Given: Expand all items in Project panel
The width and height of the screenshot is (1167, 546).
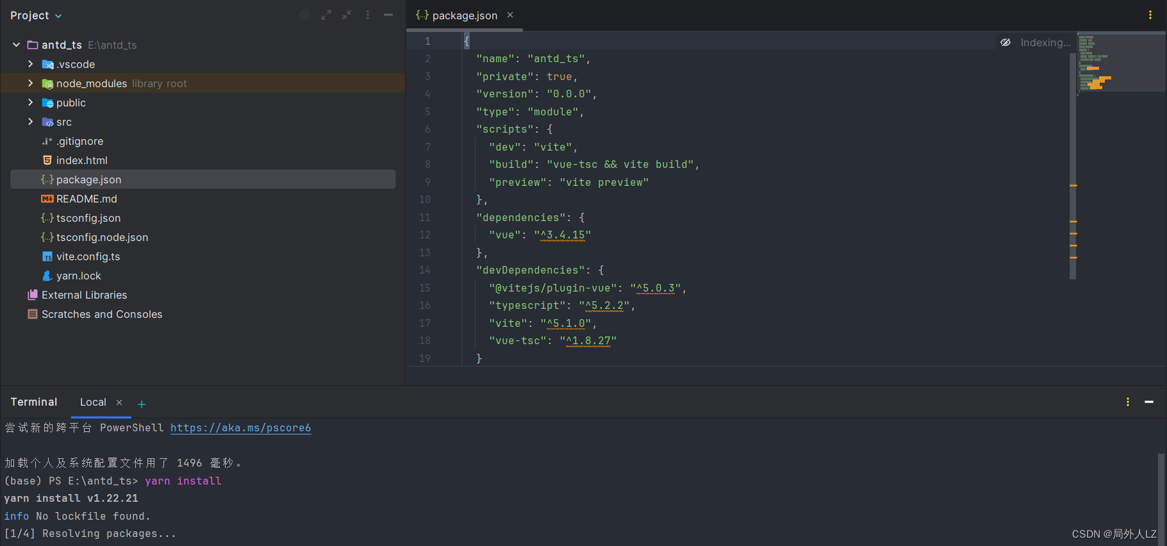Looking at the screenshot, I should tap(326, 15).
